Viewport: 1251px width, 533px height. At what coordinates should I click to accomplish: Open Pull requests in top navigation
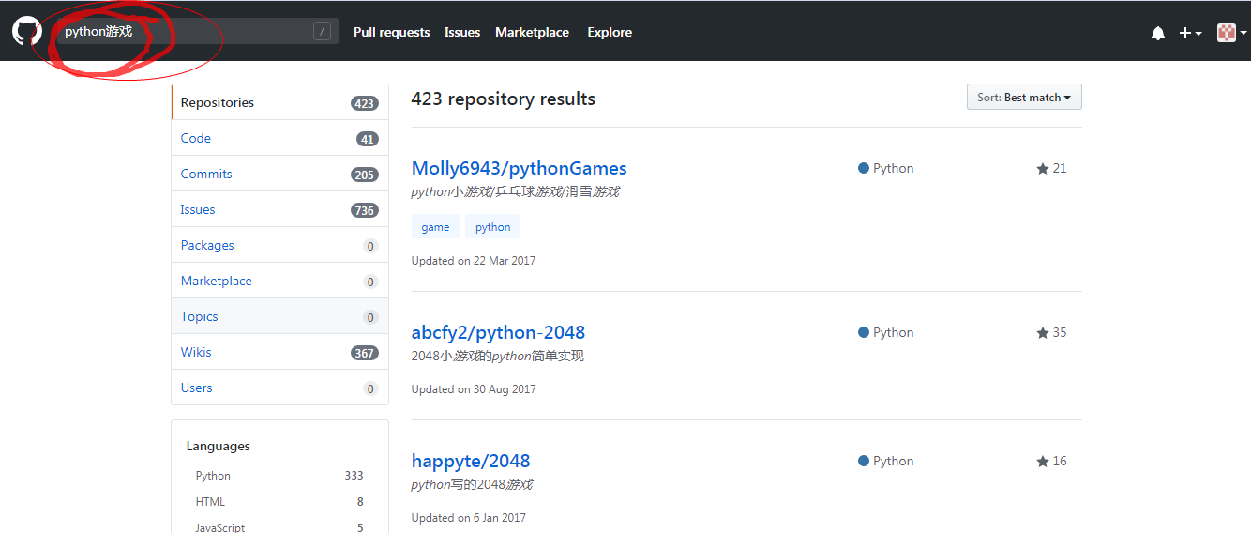pyautogui.click(x=391, y=32)
